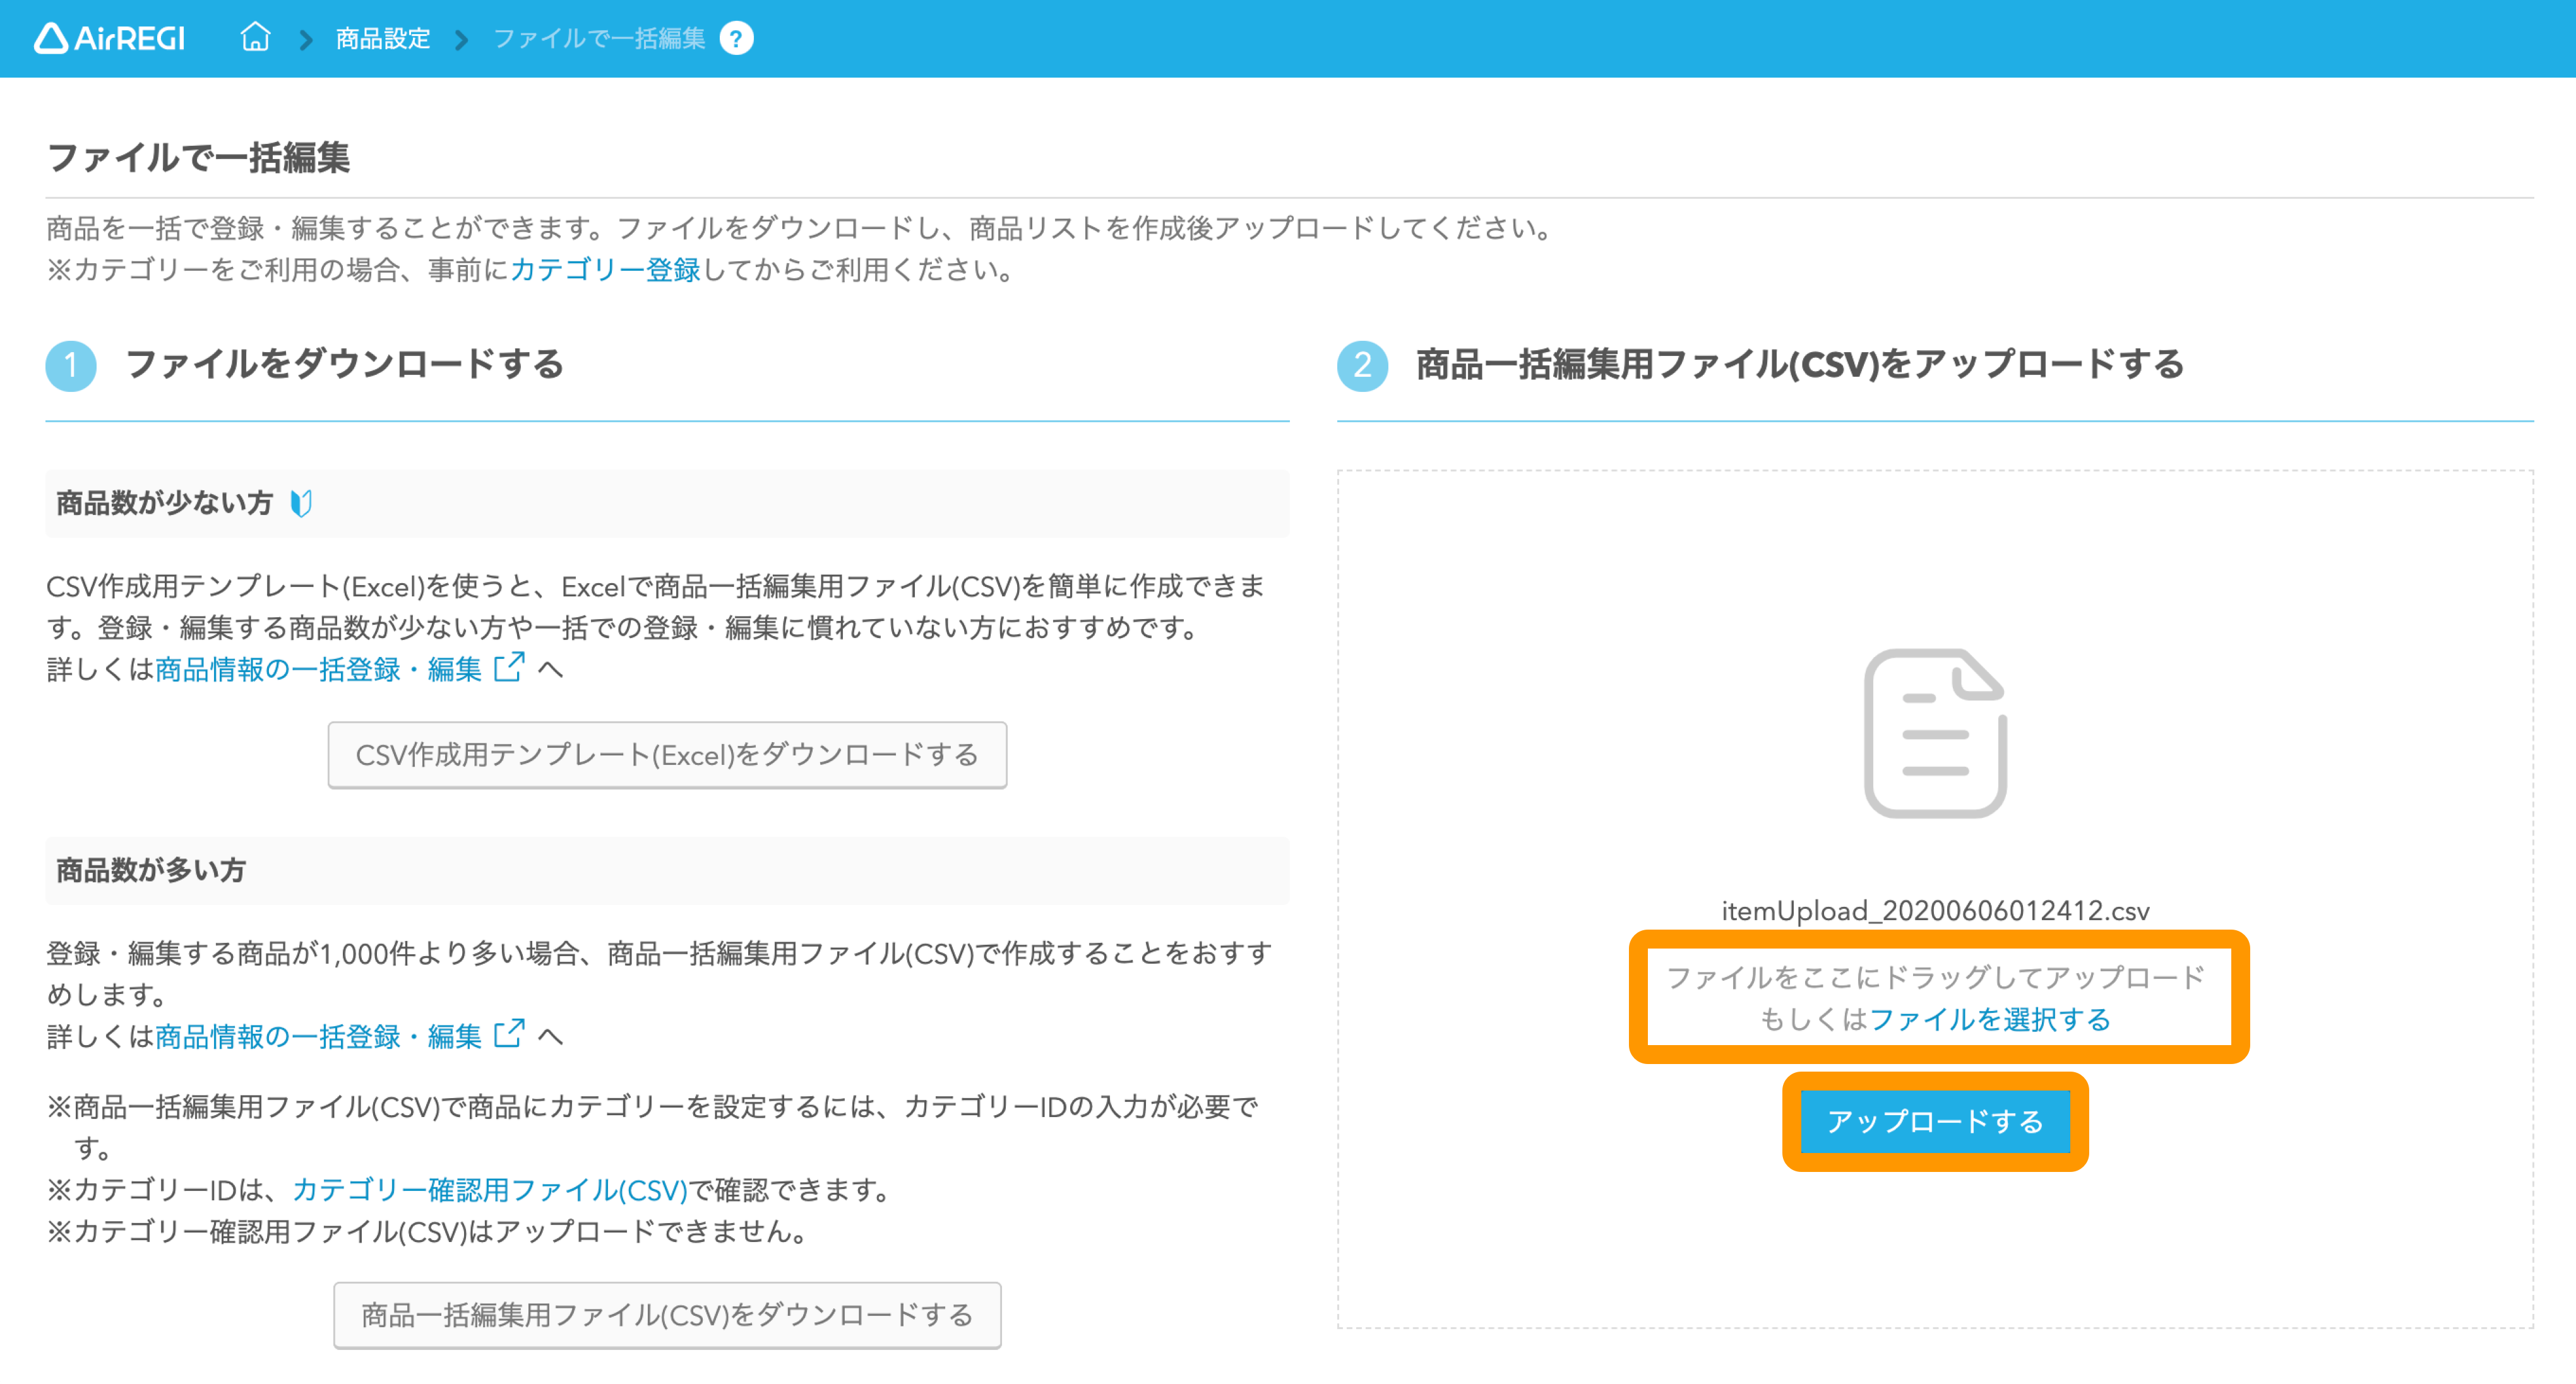The image size is (2576, 1384).
Task: Click the ファイルをここにドラッグしてアップロード text
Action: point(1935,976)
